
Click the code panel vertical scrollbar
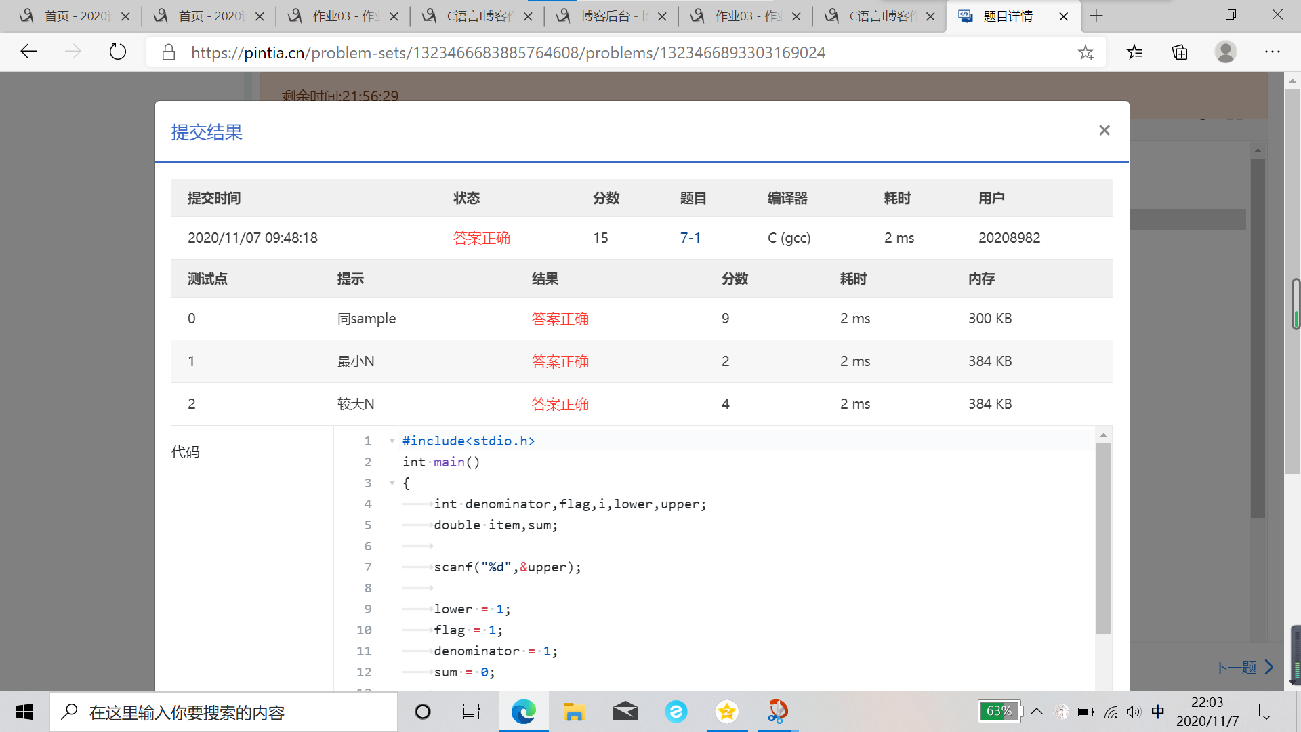pyautogui.click(x=1103, y=539)
